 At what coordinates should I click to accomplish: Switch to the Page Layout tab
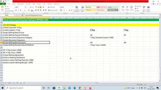(21, 4)
